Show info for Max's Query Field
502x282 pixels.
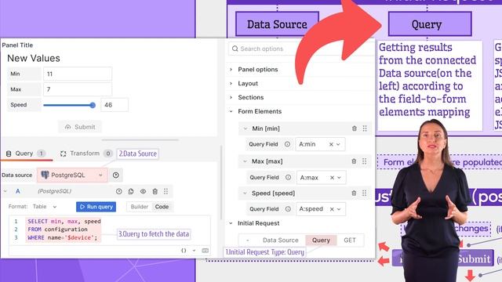(288, 178)
